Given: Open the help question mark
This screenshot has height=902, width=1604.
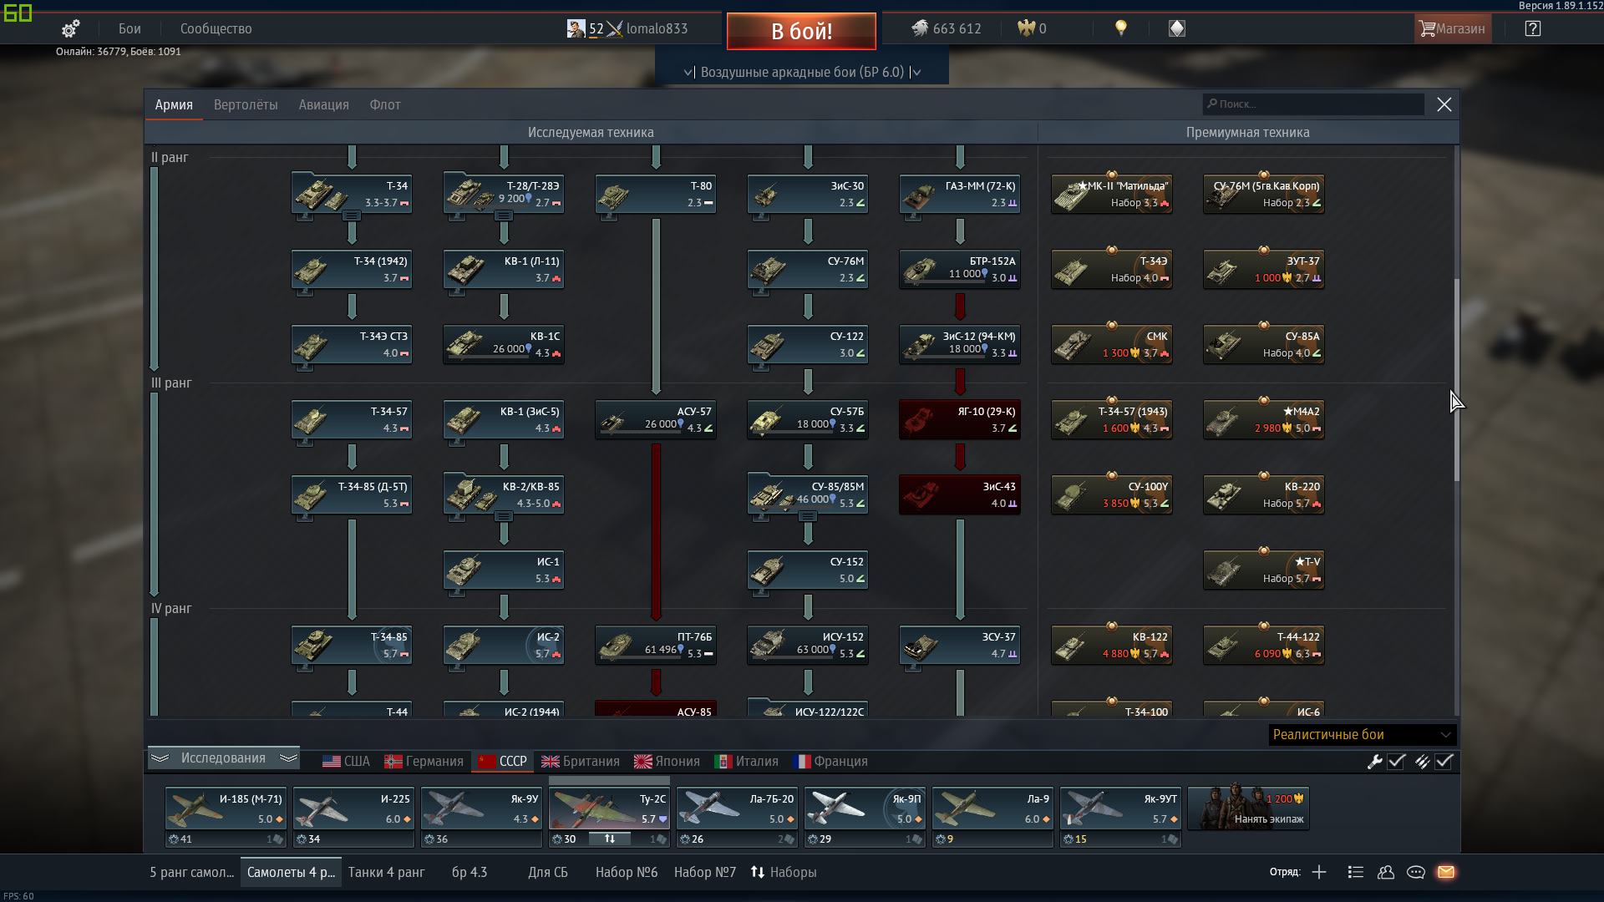Looking at the screenshot, I should click(x=1533, y=28).
